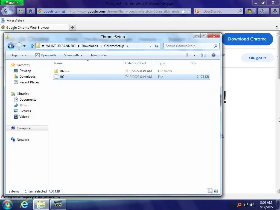Sort by Date modified column header
Screen dimensions: 280x210
pyautogui.click(x=140, y=63)
